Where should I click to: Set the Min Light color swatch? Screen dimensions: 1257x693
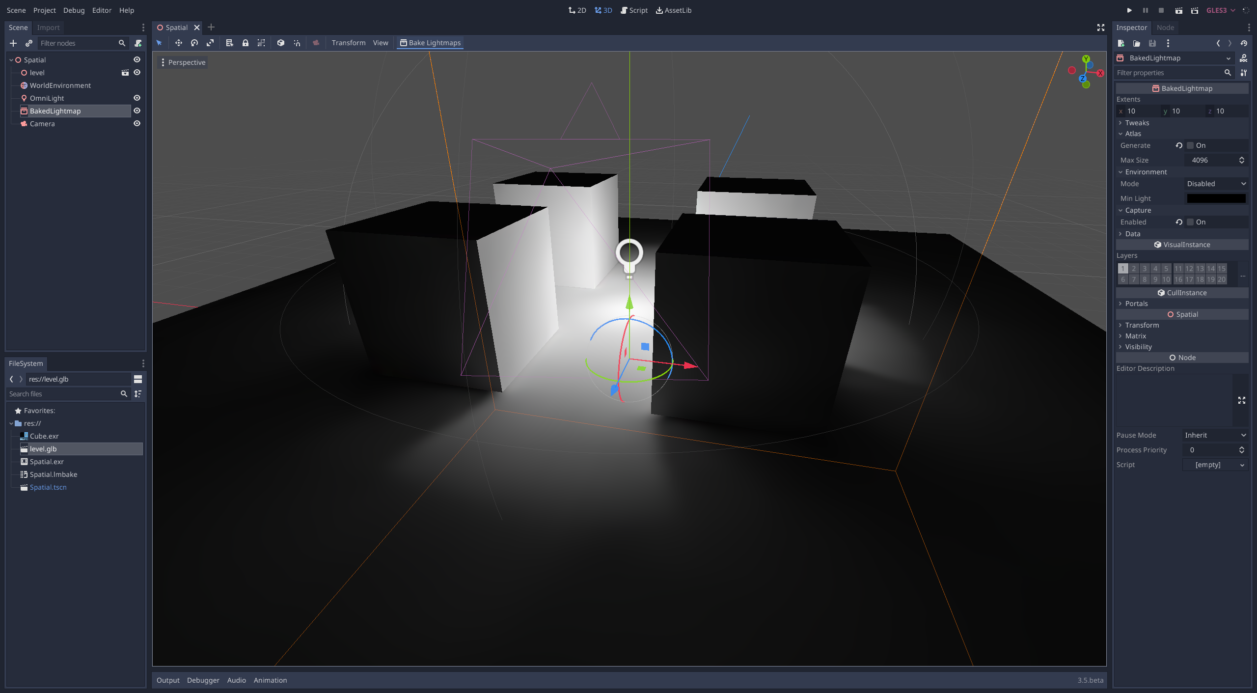click(1216, 198)
